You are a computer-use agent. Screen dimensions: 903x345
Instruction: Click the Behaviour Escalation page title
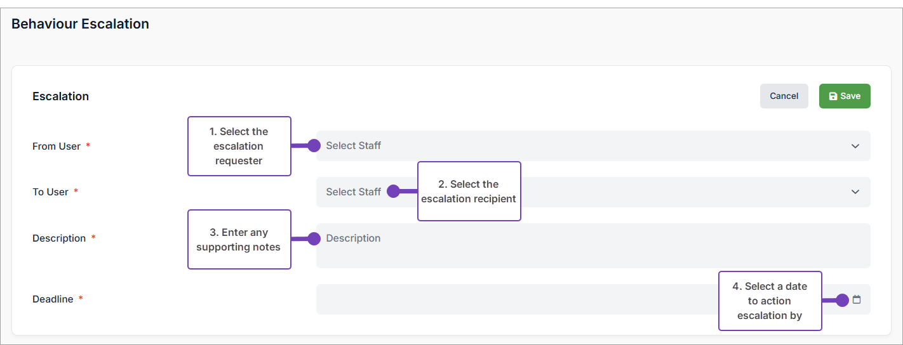pyautogui.click(x=80, y=24)
